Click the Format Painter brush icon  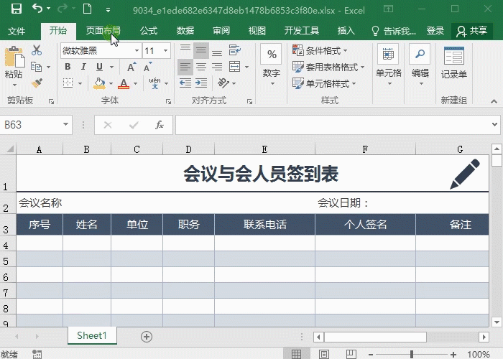pos(37,83)
